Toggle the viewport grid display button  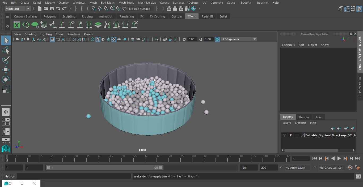click(x=52, y=39)
